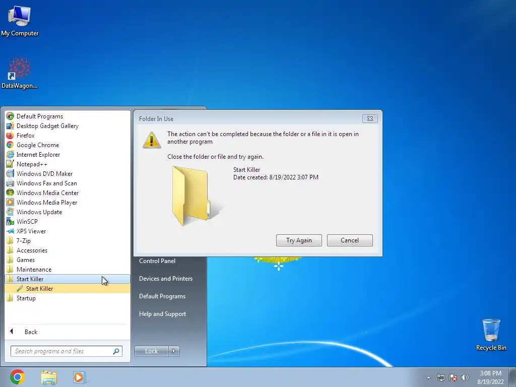The image size is (516, 387).
Task: Open Devices and Printers
Action: pos(166,278)
